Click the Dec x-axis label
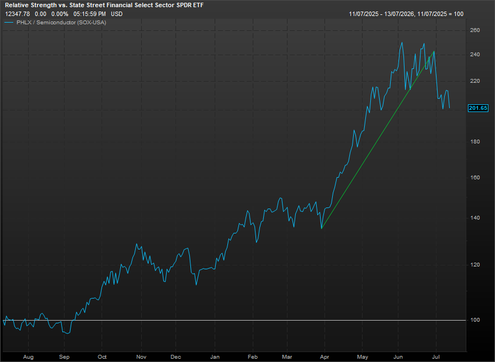495x362 pixels. [175, 357]
